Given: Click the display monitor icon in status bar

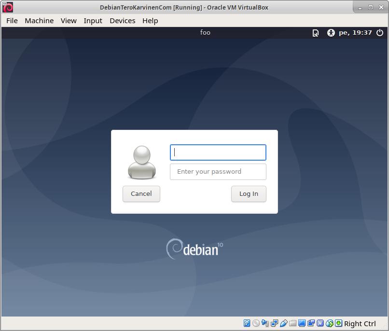Looking at the screenshot, I should coord(302,323).
